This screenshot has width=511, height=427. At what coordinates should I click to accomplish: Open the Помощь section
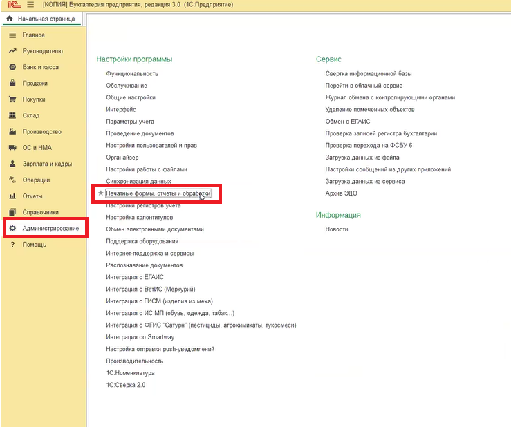pos(34,245)
